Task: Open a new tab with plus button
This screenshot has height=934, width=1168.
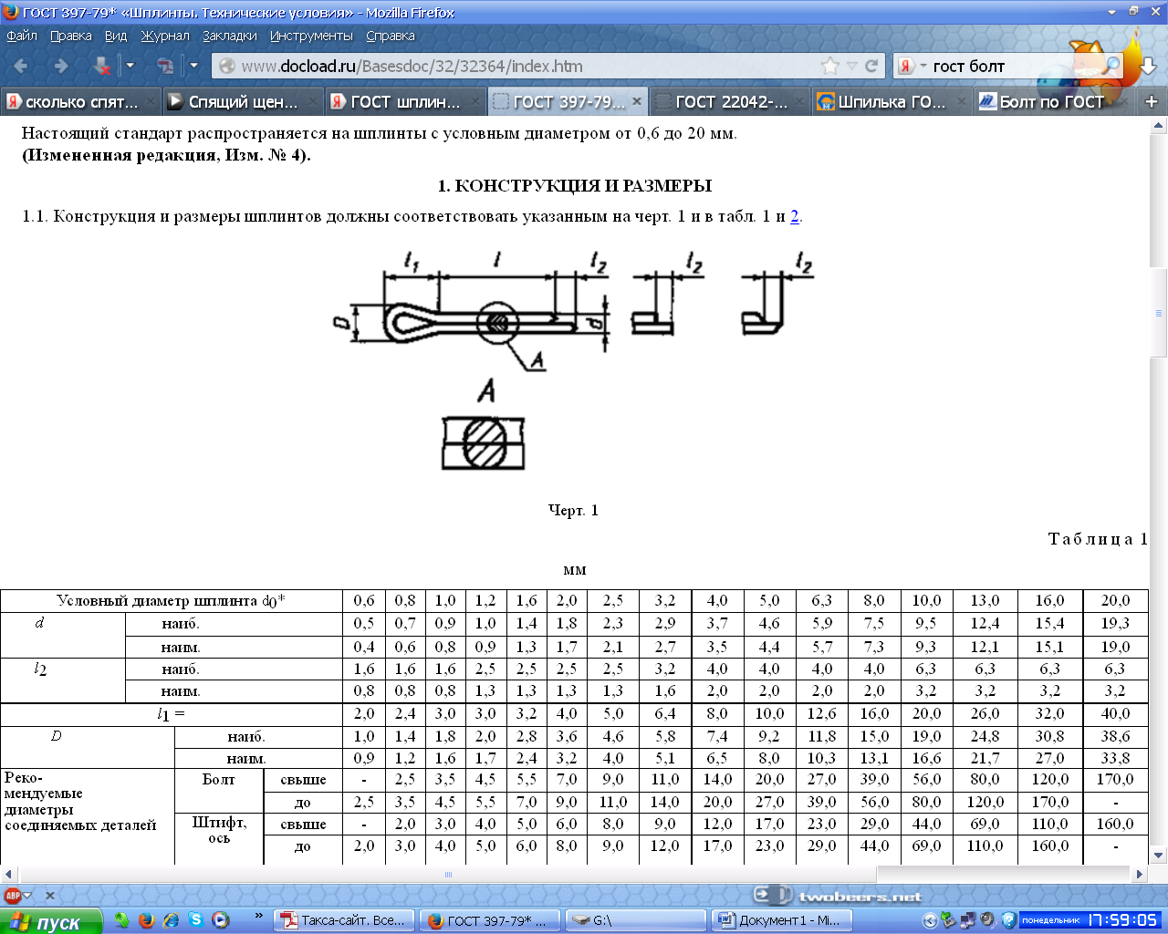Action: pos(1152,101)
